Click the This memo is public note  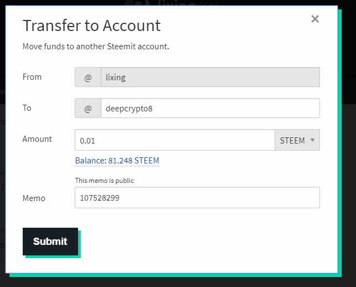coord(105,181)
